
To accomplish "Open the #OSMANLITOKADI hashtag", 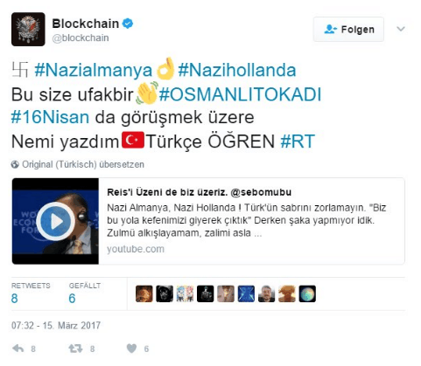I will 240,94.
